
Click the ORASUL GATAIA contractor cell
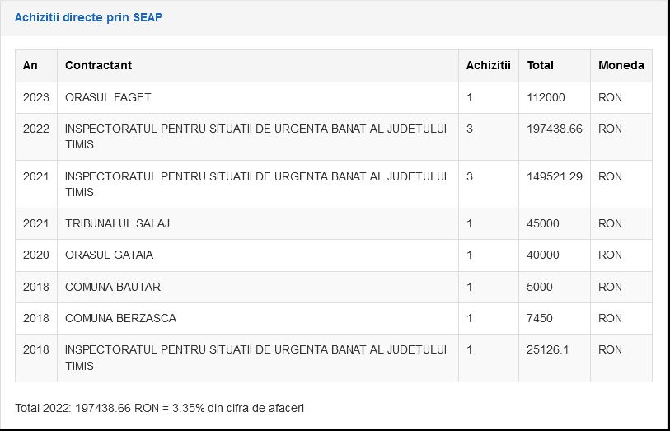[109, 255]
